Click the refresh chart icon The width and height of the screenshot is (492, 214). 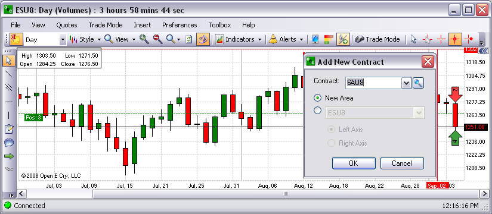click(188, 39)
